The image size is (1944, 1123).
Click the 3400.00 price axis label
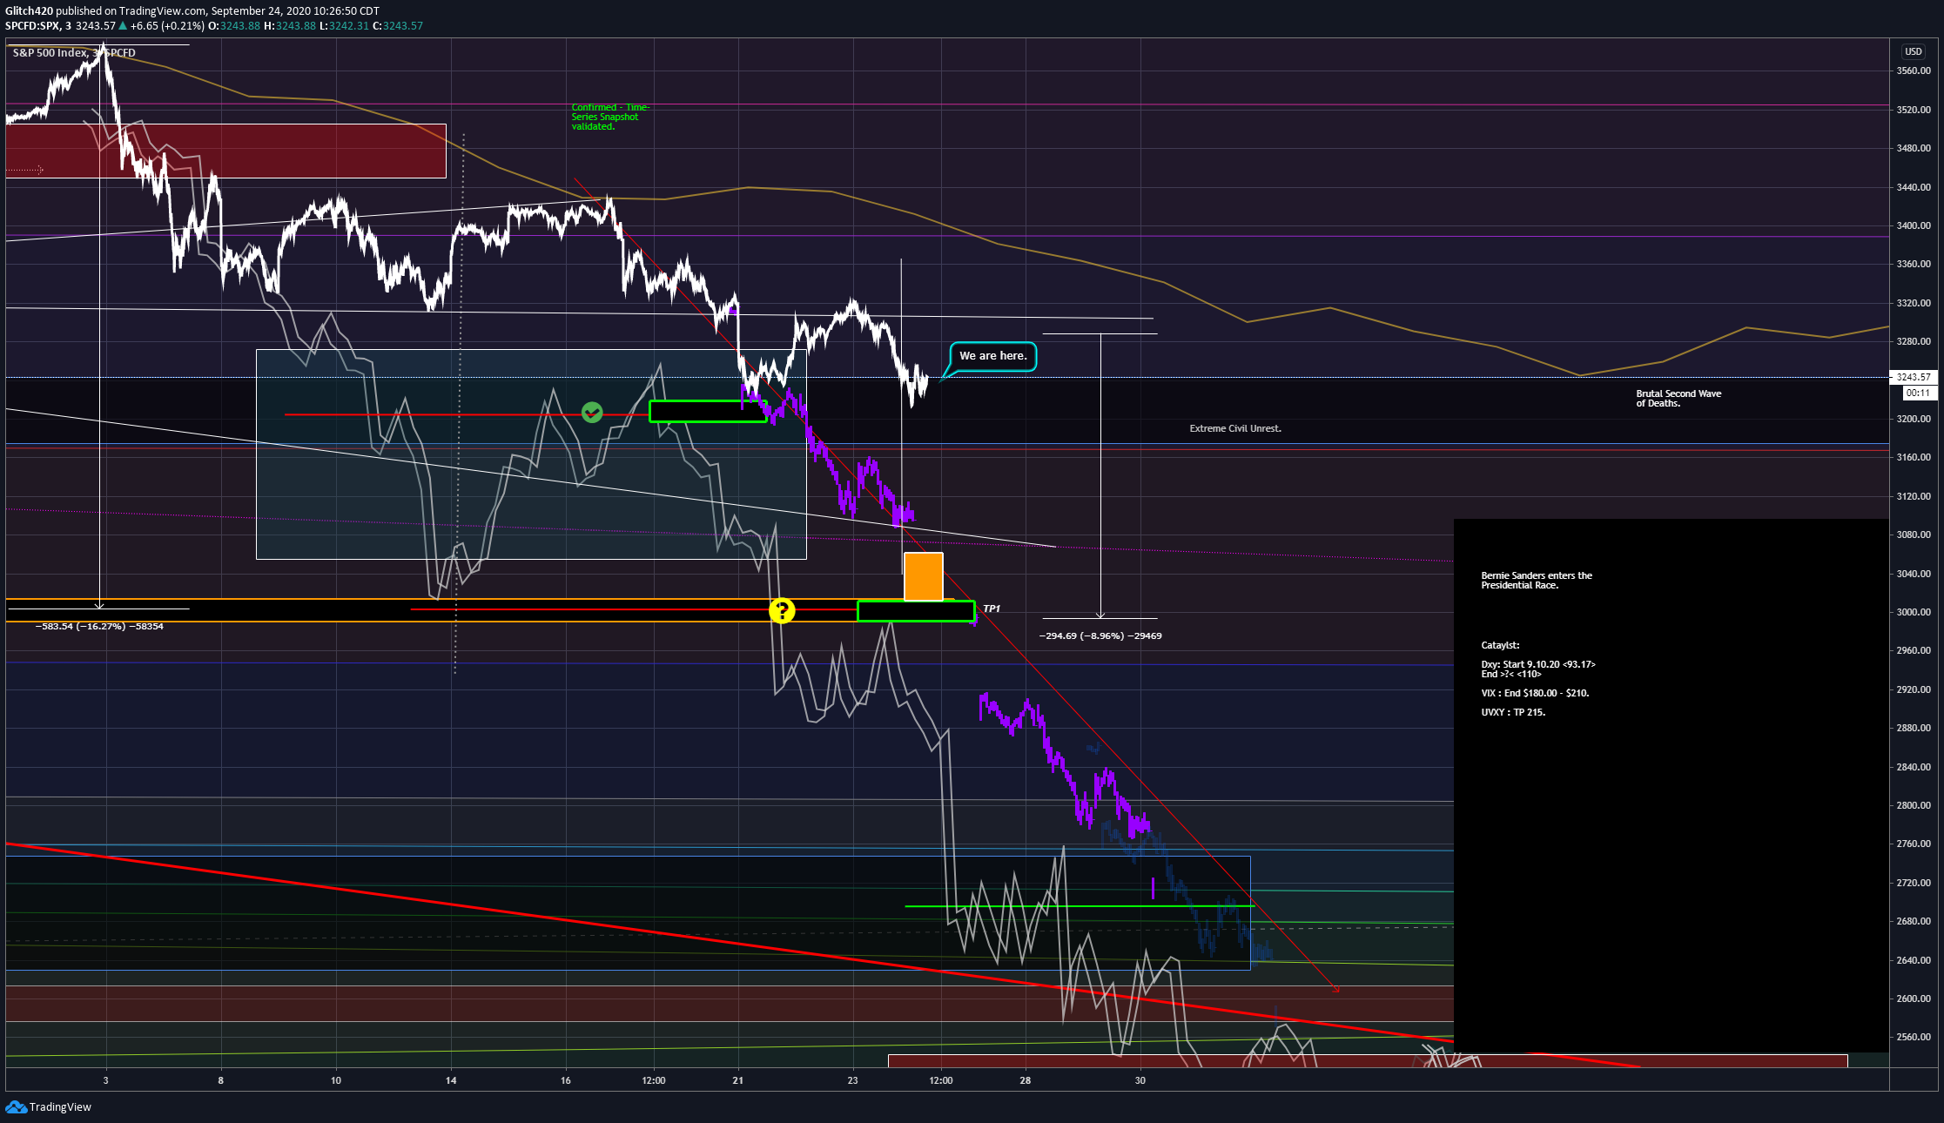click(x=1914, y=225)
